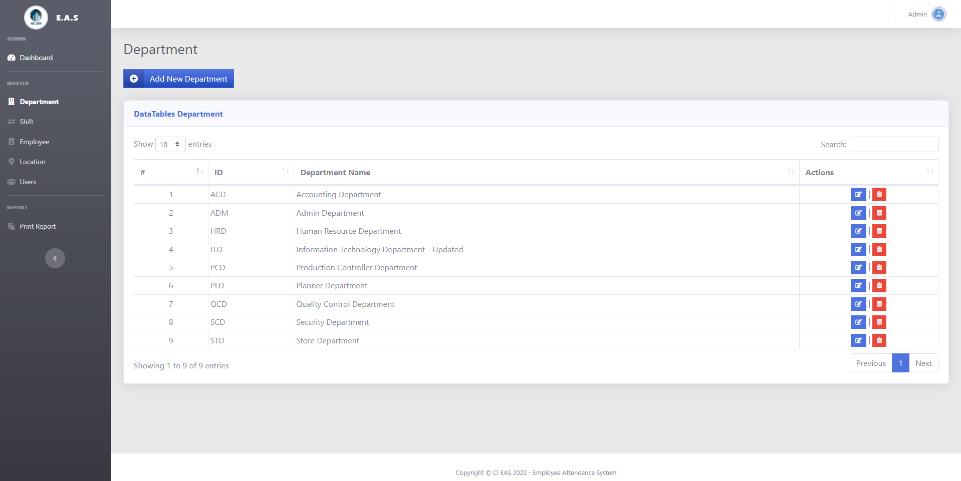Edit the Human Resource Department row
The width and height of the screenshot is (961, 481).
coord(858,231)
